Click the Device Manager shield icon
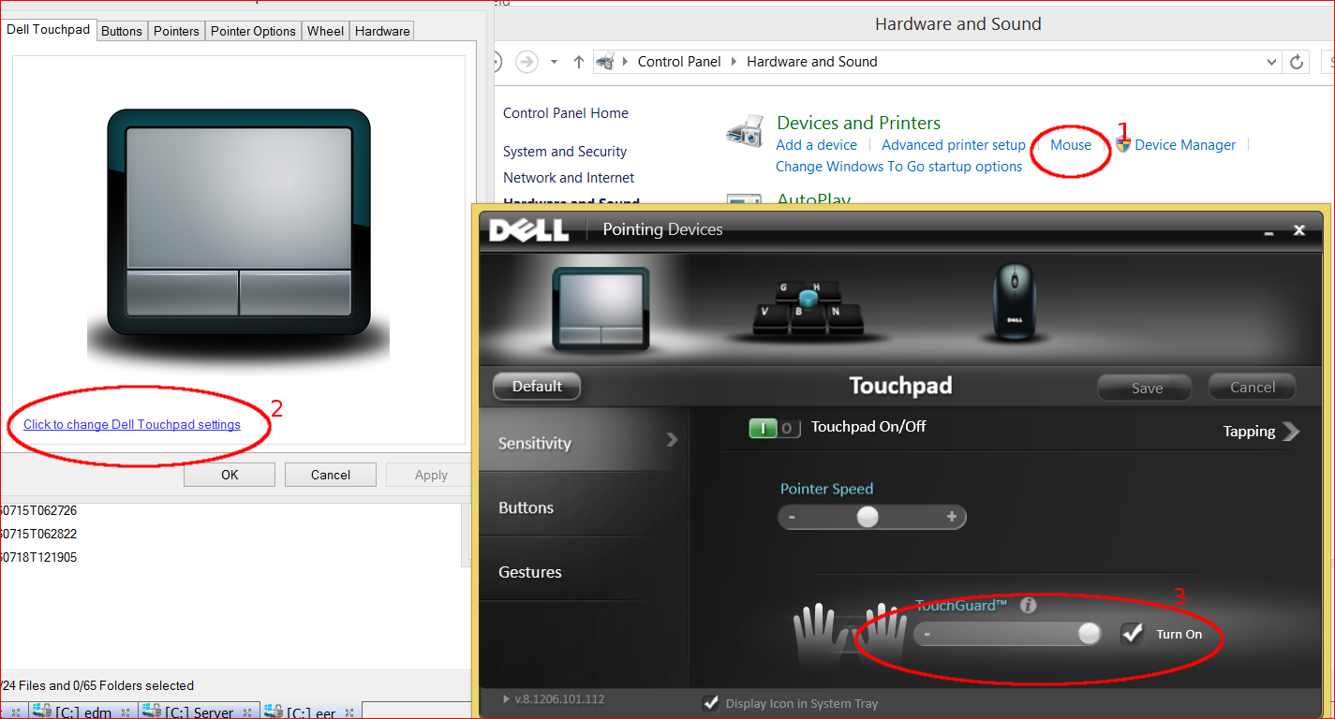Viewport: 1335px width, 719px height. click(1123, 144)
